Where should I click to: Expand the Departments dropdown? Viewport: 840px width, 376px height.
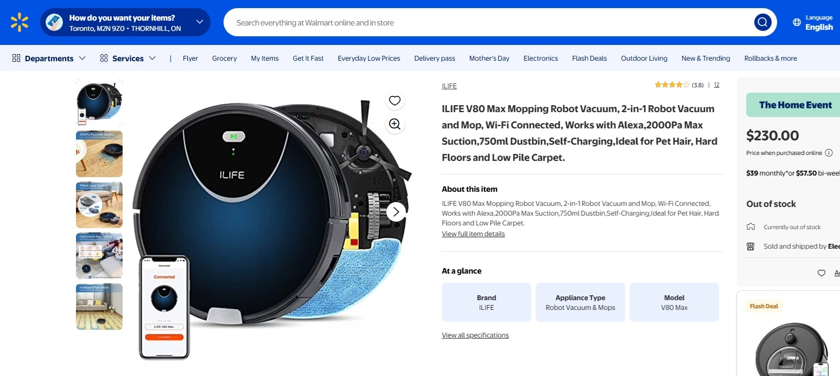pyautogui.click(x=49, y=58)
